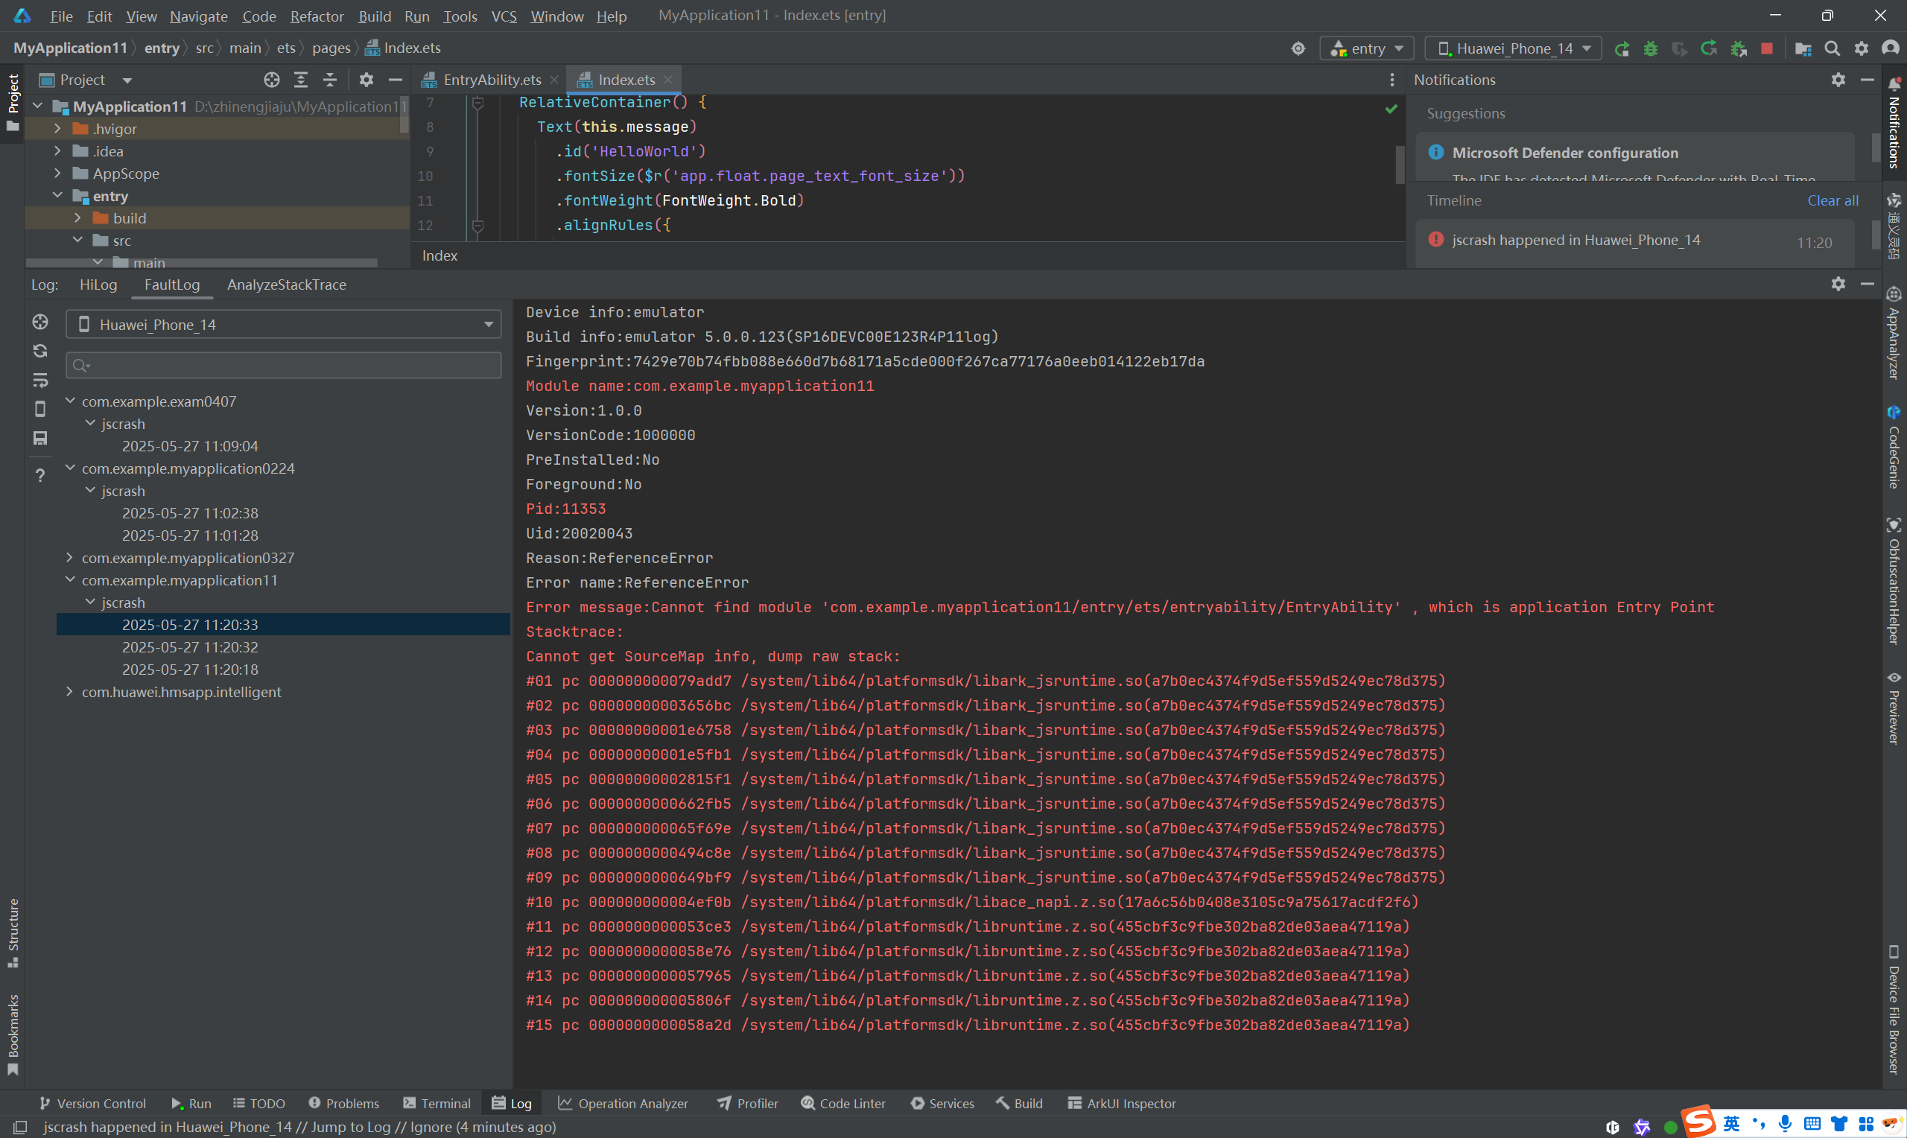Viewport: 1907px width, 1138px height.
Task: Open IDE settings gear in top toolbar
Action: (x=1861, y=48)
